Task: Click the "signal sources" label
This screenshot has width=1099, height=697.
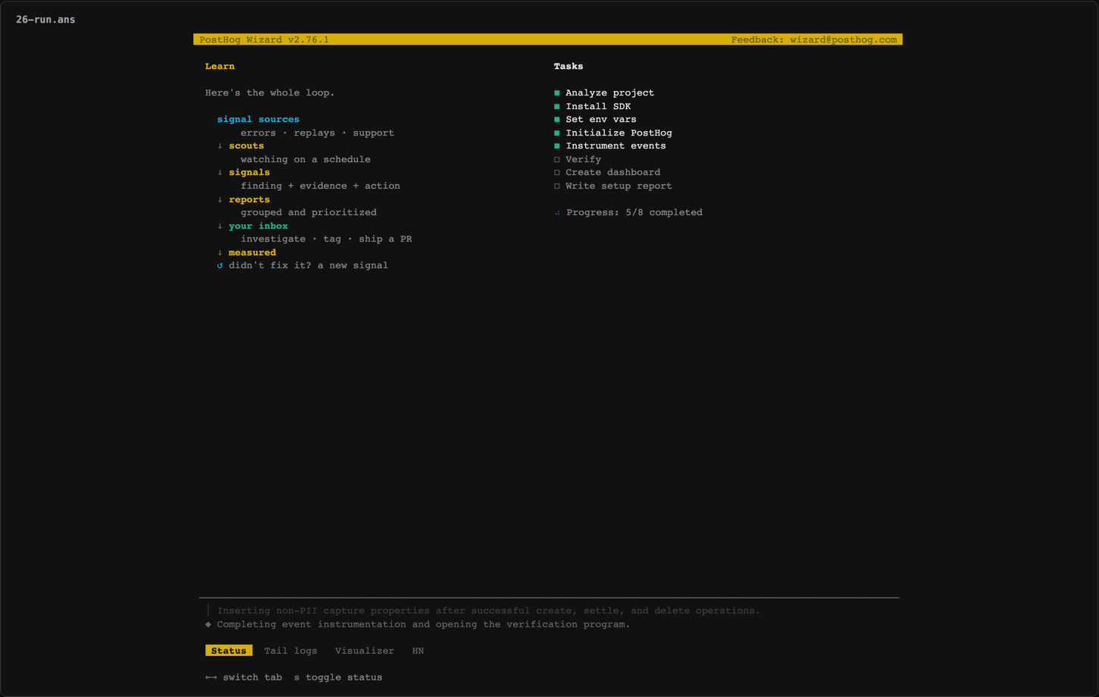Action: coord(258,120)
